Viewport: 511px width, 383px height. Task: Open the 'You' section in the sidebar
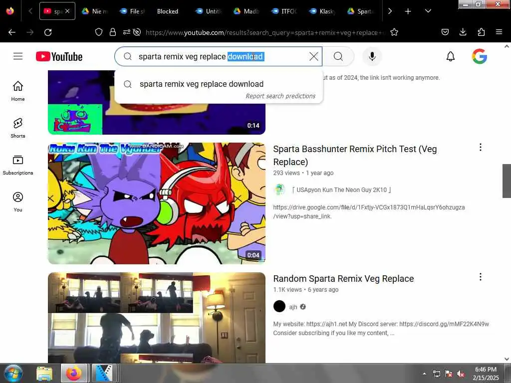[x=18, y=202]
